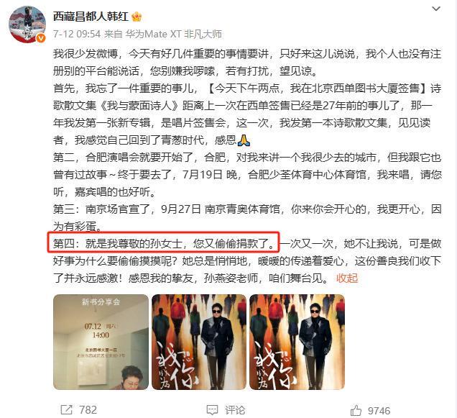Screen dimensions: 457x418
Task: Click the orange verified badge on avatar
Action: pos(41,38)
